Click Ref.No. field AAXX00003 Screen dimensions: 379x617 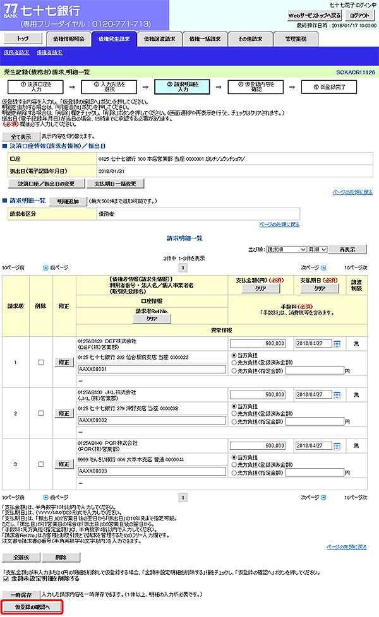152,471
